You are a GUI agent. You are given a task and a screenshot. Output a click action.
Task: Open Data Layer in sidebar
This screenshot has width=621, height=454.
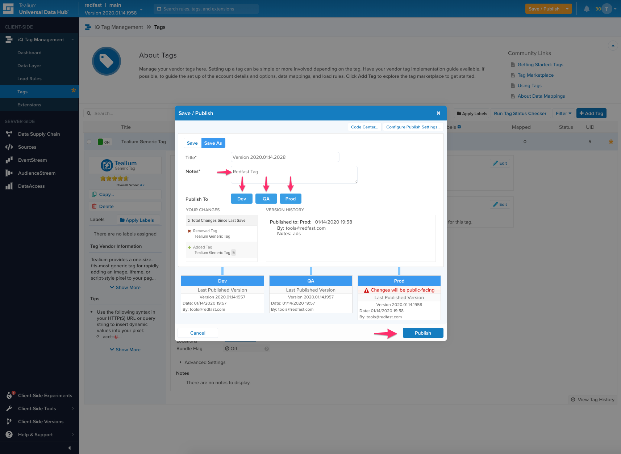click(x=29, y=65)
